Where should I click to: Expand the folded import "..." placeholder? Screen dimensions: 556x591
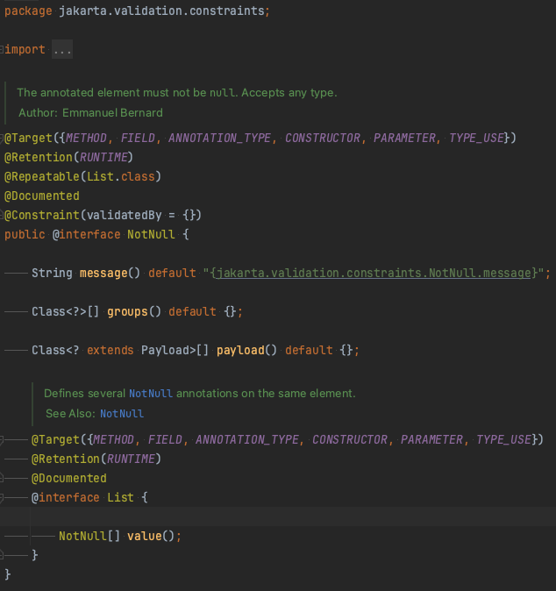[x=62, y=49]
